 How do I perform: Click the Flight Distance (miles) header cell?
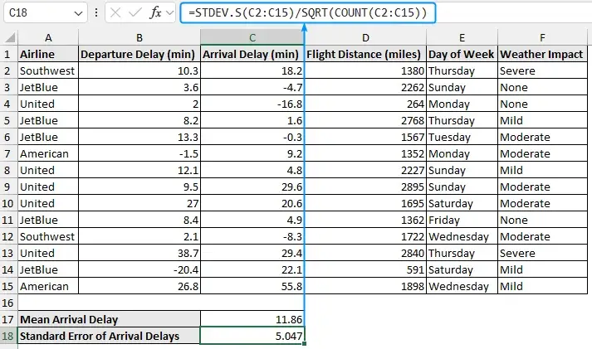365,54
